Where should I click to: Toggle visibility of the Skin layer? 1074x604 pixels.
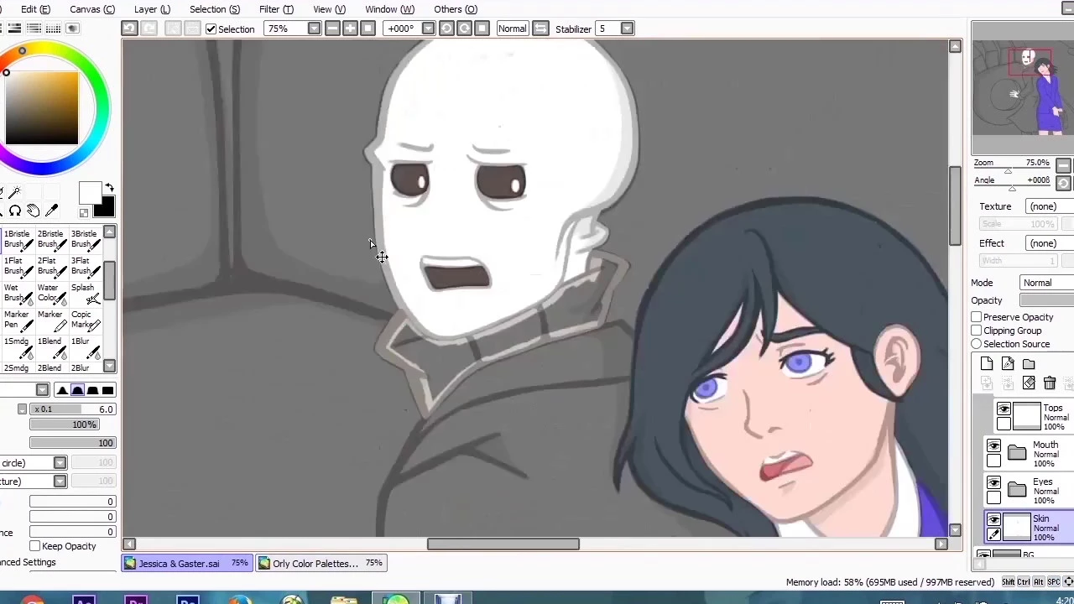coord(993,521)
